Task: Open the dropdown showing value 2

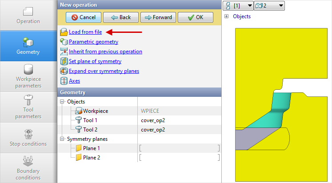Action: (x=268, y=5)
